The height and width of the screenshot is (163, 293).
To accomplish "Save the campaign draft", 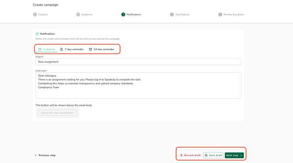I will [x=213, y=155].
